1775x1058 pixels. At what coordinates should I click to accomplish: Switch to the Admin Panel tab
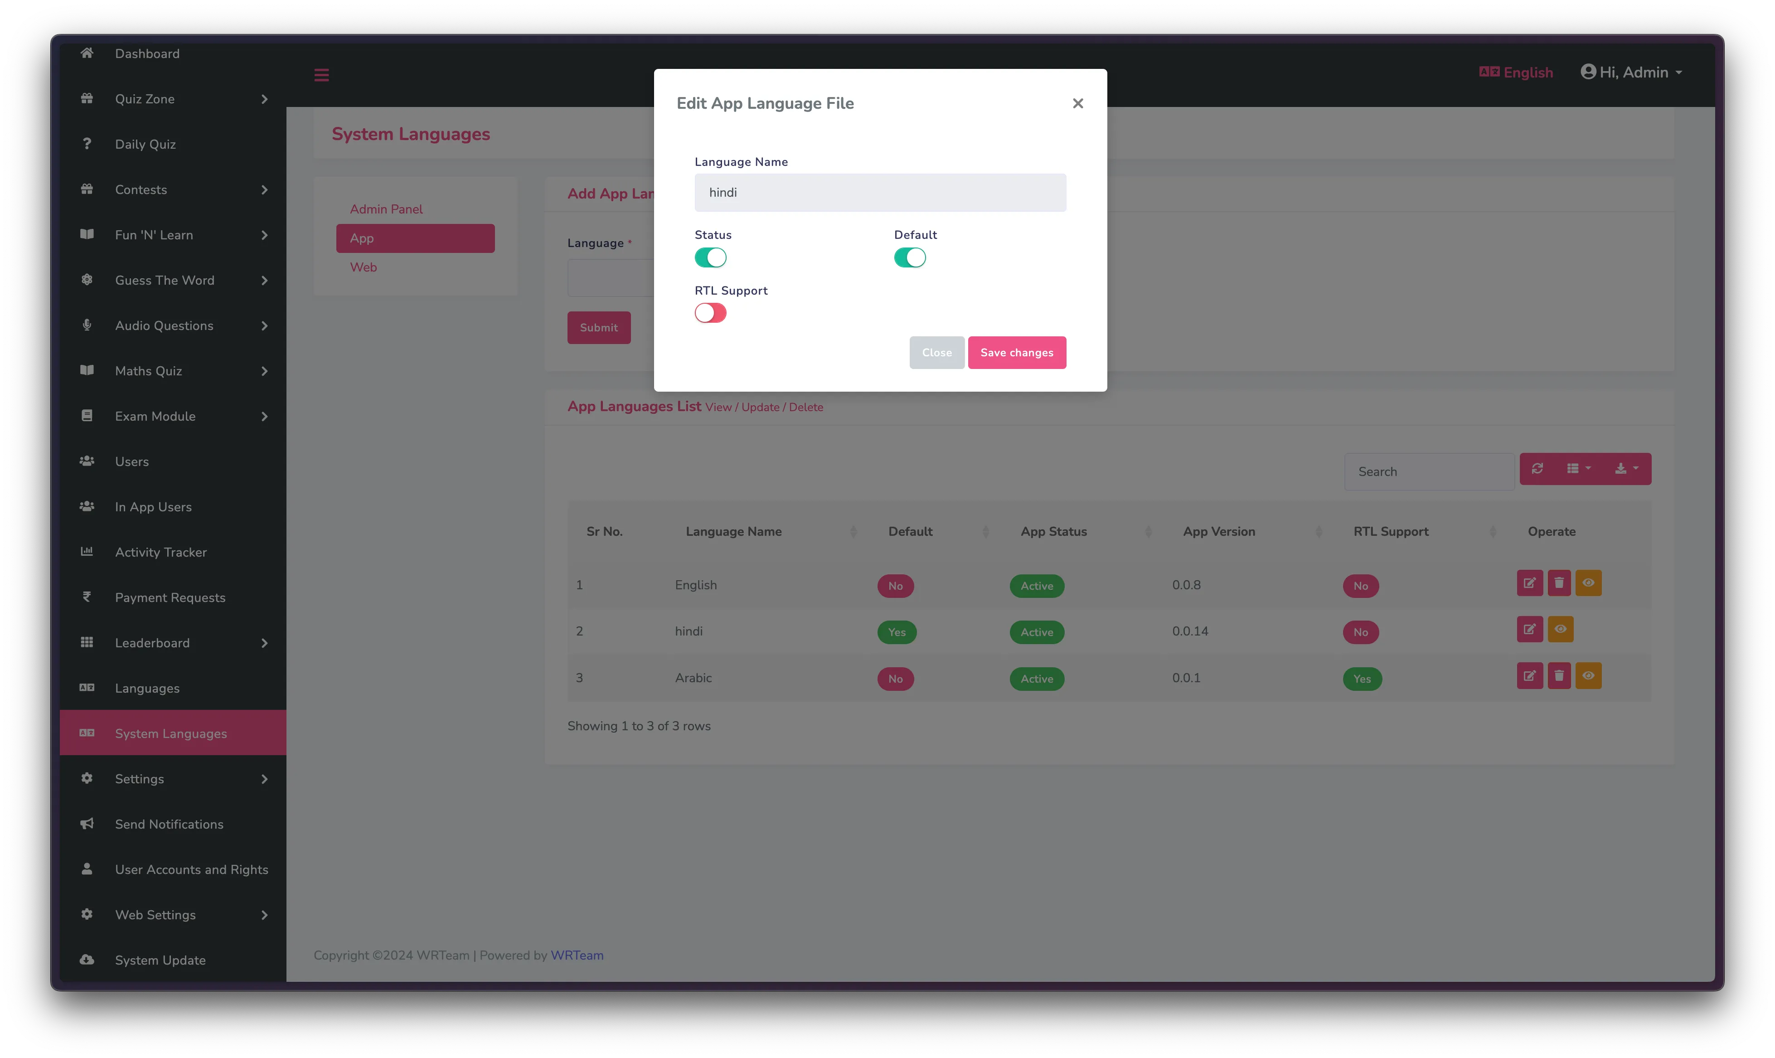click(386, 209)
